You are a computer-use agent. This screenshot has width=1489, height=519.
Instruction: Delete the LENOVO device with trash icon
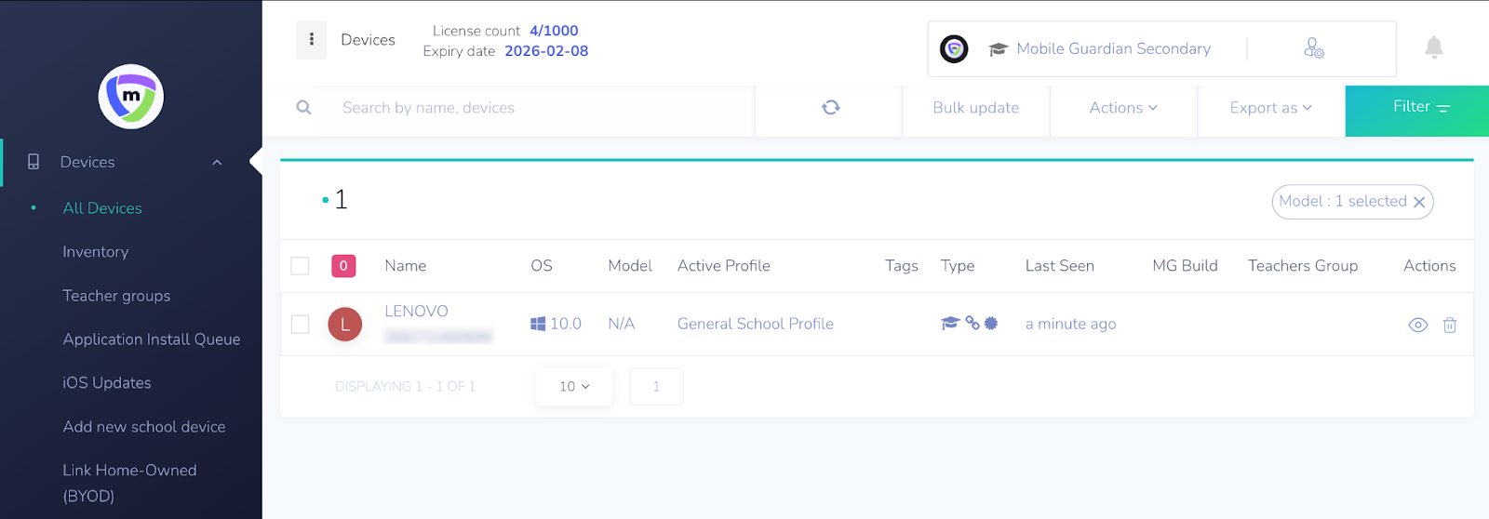point(1449,325)
